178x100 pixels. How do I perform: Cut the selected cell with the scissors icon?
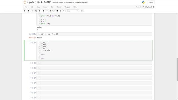(x=33, y=11)
